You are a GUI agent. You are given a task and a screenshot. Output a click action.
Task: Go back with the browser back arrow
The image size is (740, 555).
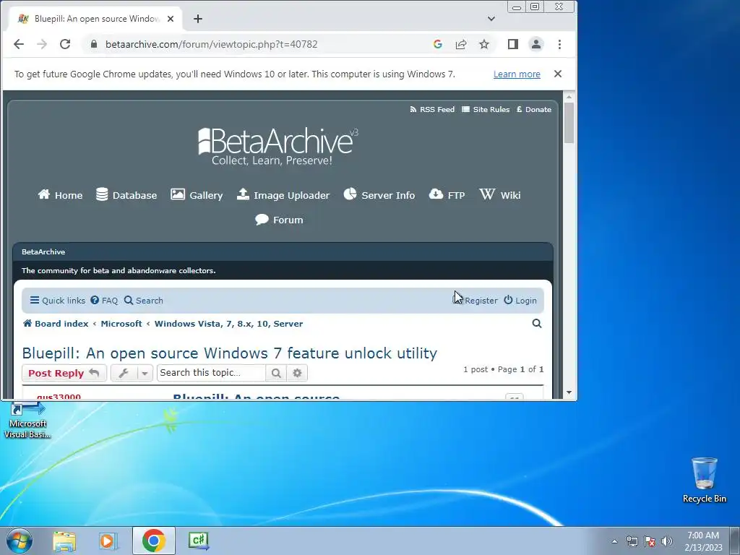18,44
